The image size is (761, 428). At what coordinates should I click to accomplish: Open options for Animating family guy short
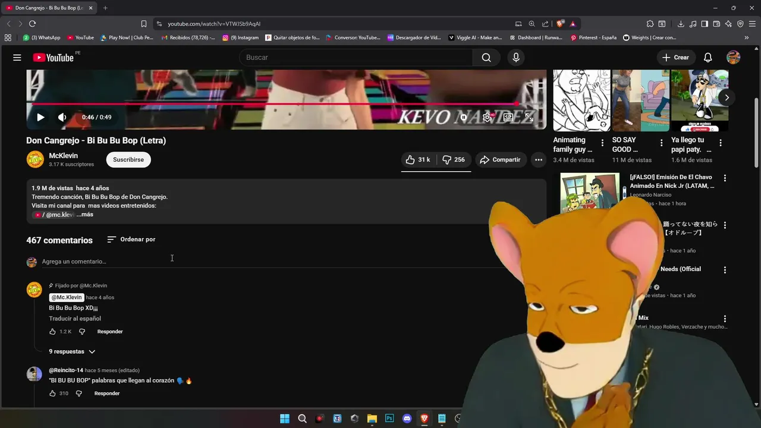point(602,143)
